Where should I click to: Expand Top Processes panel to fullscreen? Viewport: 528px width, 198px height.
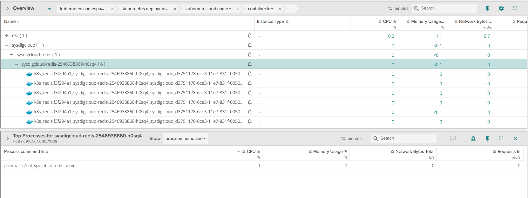coord(501,138)
